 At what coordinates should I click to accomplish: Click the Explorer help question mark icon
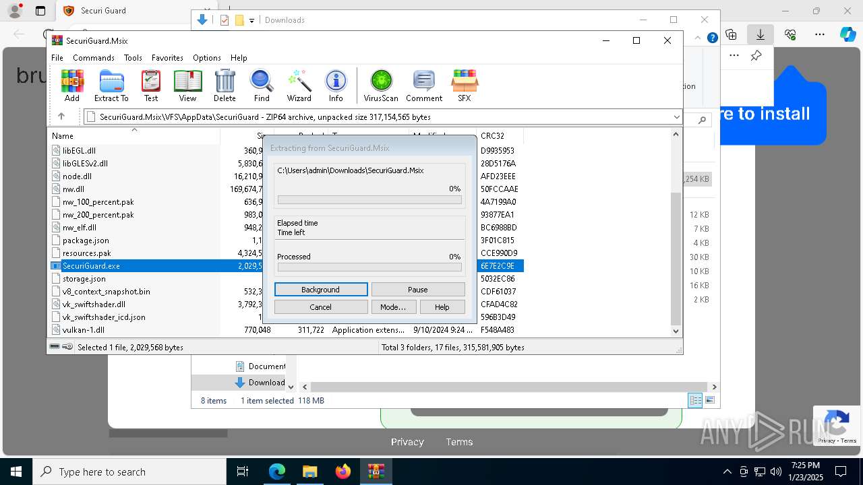[712, 38]
